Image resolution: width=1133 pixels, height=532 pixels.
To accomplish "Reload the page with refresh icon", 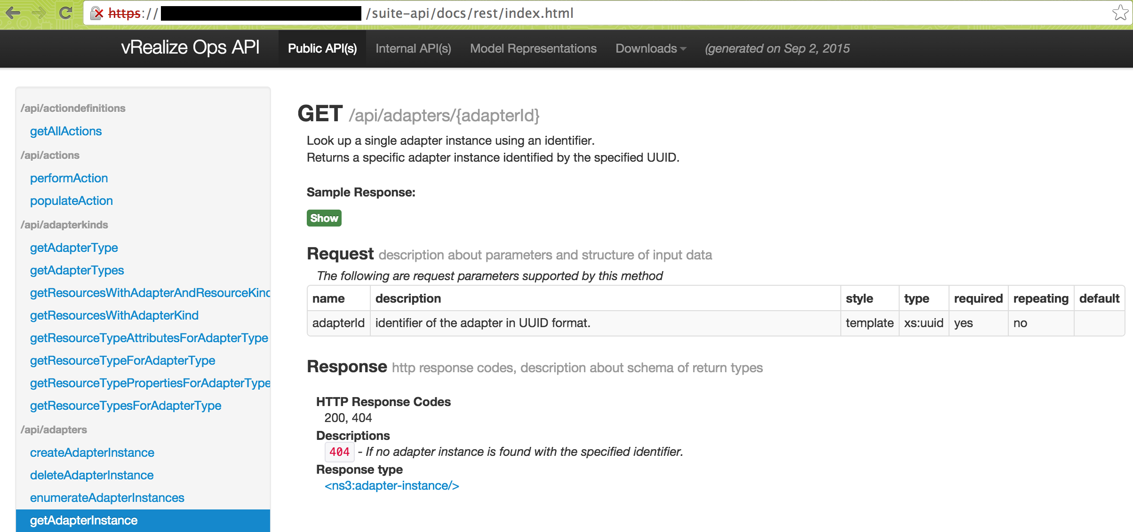I will (65, 13).
